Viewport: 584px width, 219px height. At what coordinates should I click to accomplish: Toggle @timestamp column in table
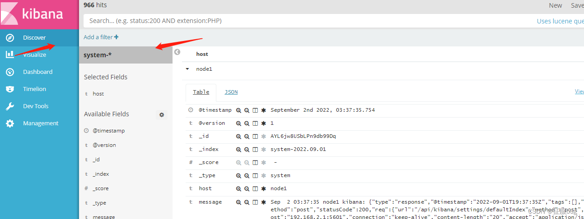pos(255,110)
